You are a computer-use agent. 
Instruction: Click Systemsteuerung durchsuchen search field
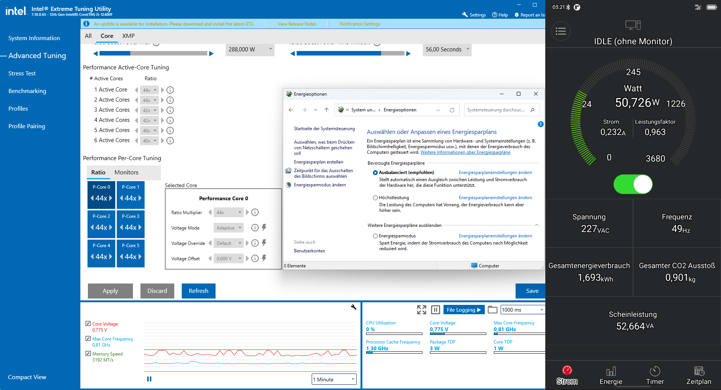[502, 110]
